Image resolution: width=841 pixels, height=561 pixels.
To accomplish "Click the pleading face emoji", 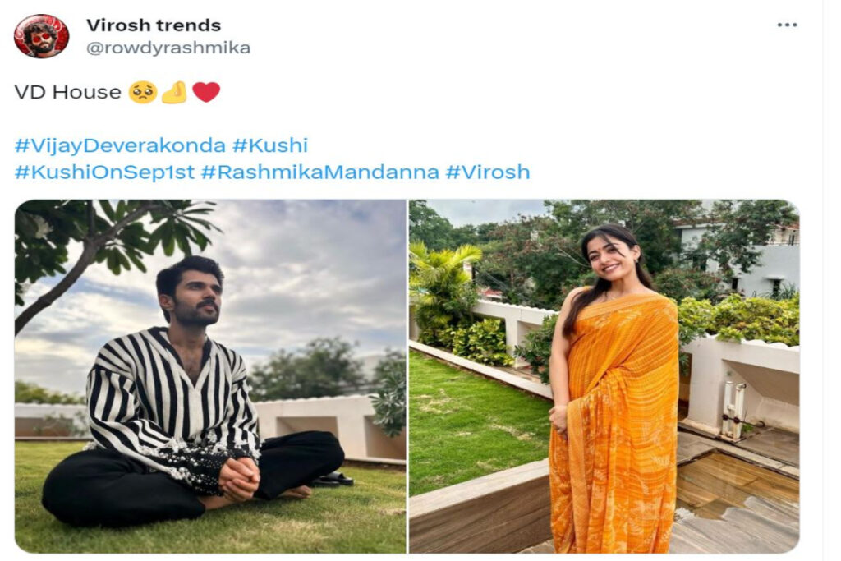I will coord(143,92).
